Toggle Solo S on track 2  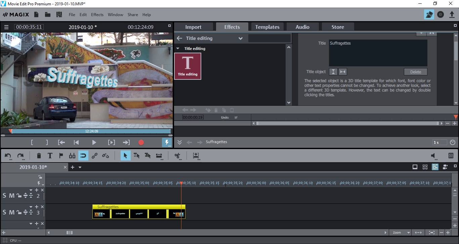coord(4,196)
